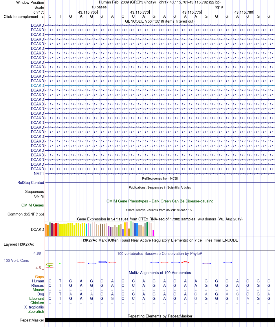
Task: Click the 'Click to complement -->' label
Action: pyautogui.click(x=24, y=17)
